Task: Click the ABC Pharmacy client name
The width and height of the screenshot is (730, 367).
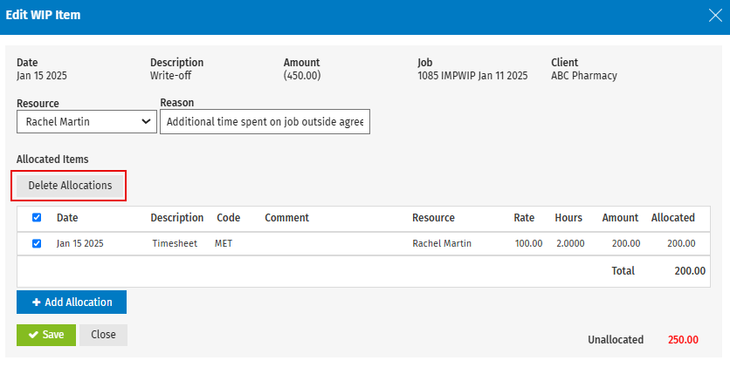Action: [x=584, y=76]
